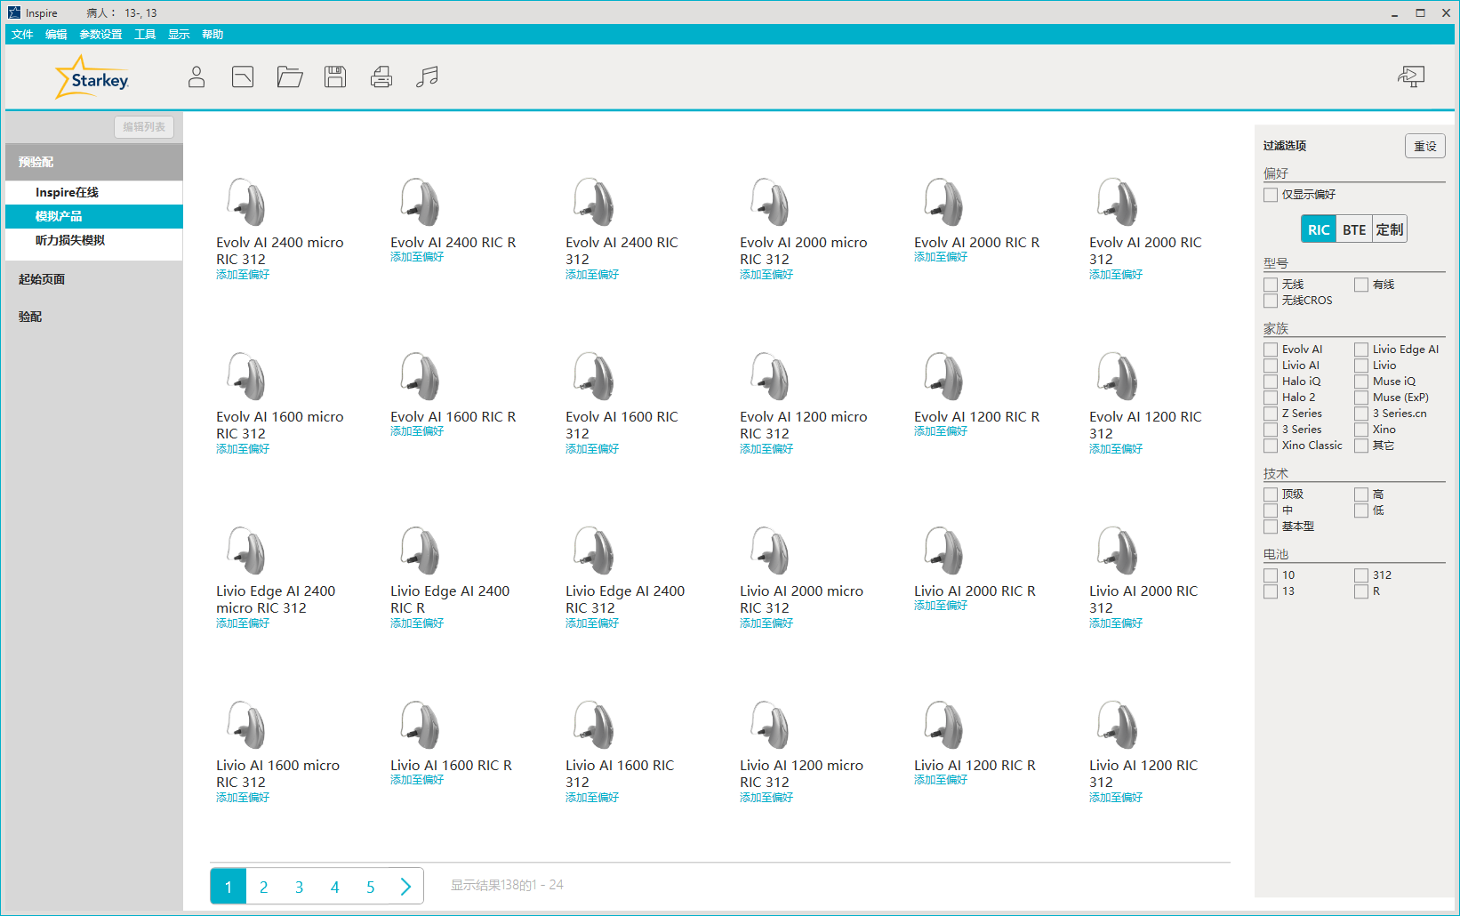This screenshot has height=916, width=1460.
Task: Pick the Evolv AI 2000 RIC R image
Action: coord(943,202)
